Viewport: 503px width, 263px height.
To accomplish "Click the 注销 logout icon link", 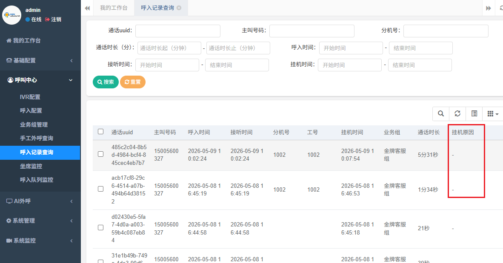I will pos(53,20).
